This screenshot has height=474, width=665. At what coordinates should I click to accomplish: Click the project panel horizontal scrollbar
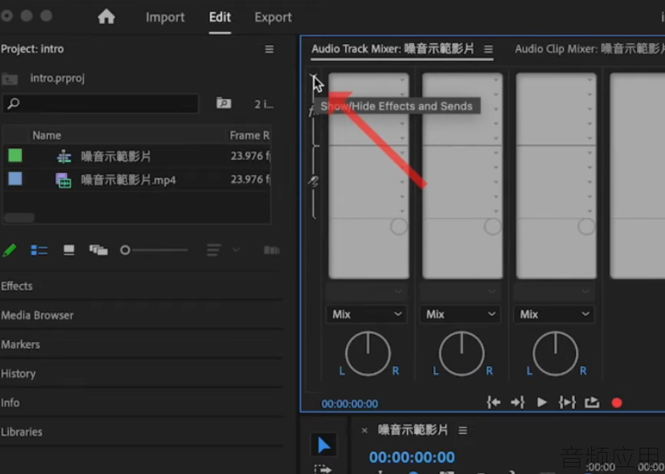click(19, 218)
